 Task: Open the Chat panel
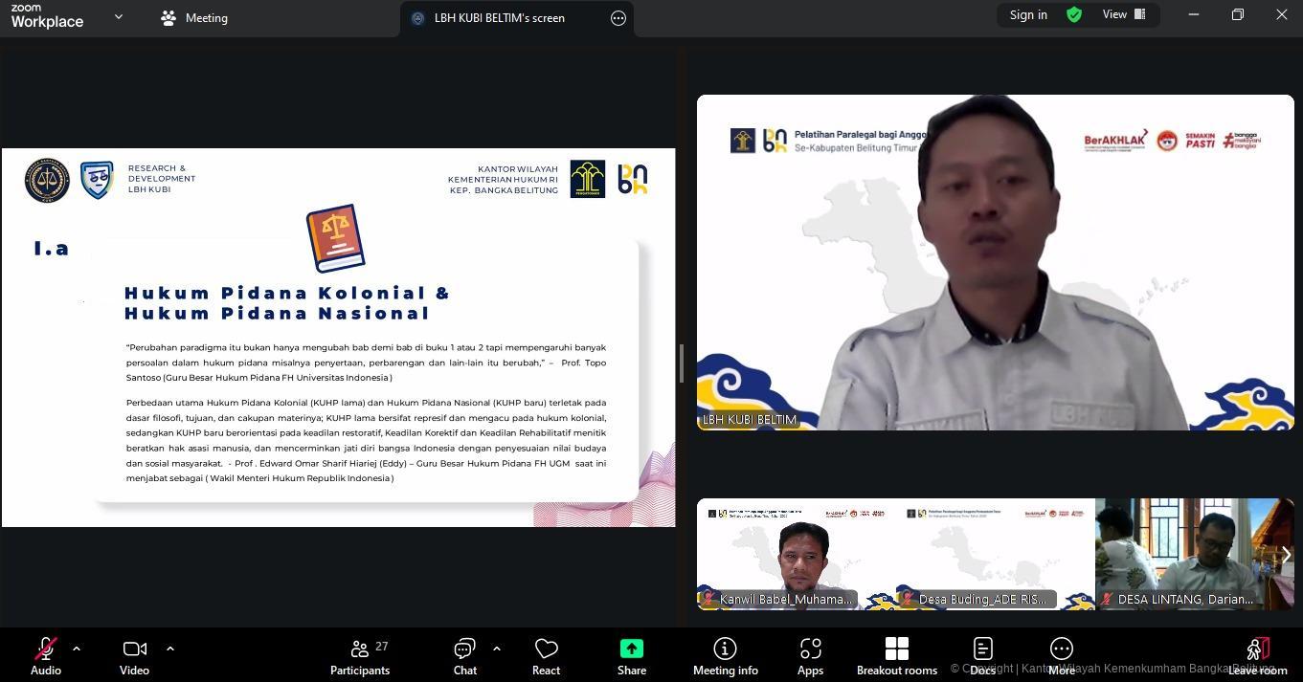(x=465, y=656)
